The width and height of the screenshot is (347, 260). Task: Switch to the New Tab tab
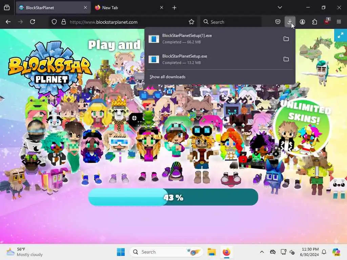click(x=129, y=7)
